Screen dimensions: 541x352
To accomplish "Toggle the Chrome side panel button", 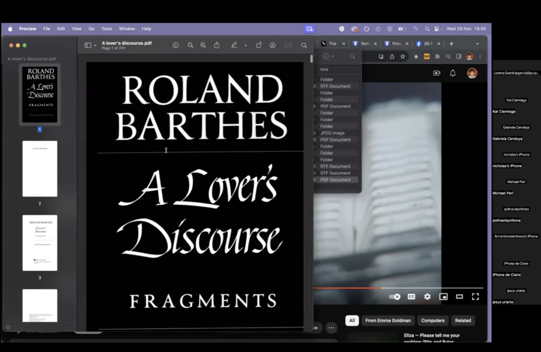I will (x=459, y=57).
